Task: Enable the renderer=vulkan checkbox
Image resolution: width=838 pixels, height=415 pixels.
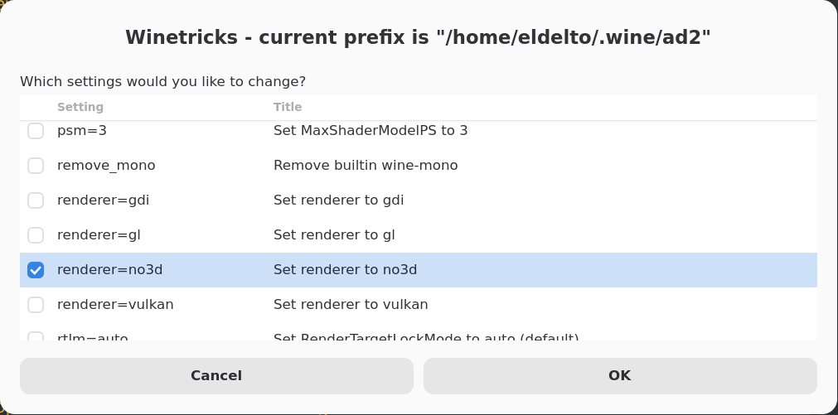Action: (x=36, y=305)
